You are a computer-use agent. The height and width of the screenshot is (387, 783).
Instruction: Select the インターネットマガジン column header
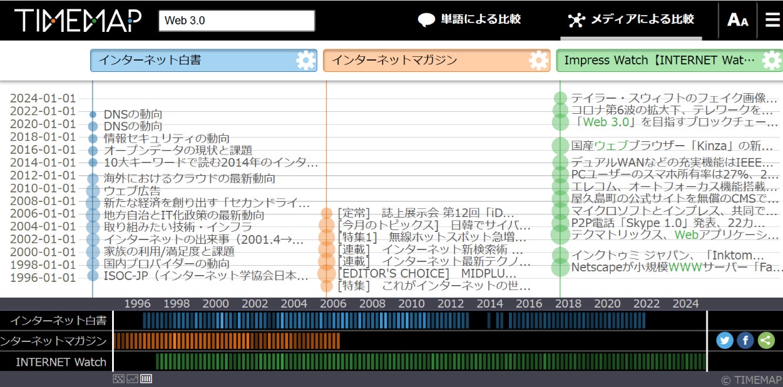[437, 61]
